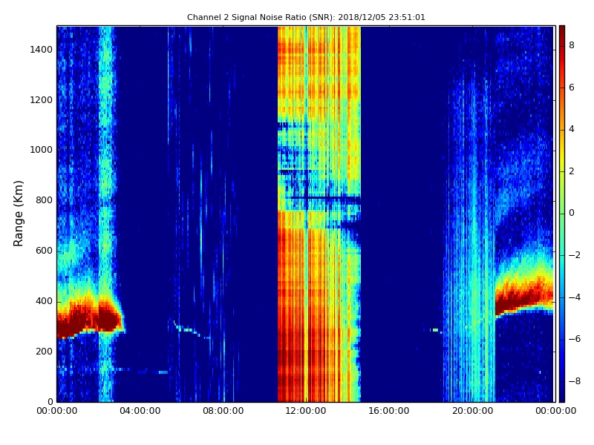The image size is (594, 445).
Task: Click the x-axis tick label 12:00:00
Action: (306, 411)
